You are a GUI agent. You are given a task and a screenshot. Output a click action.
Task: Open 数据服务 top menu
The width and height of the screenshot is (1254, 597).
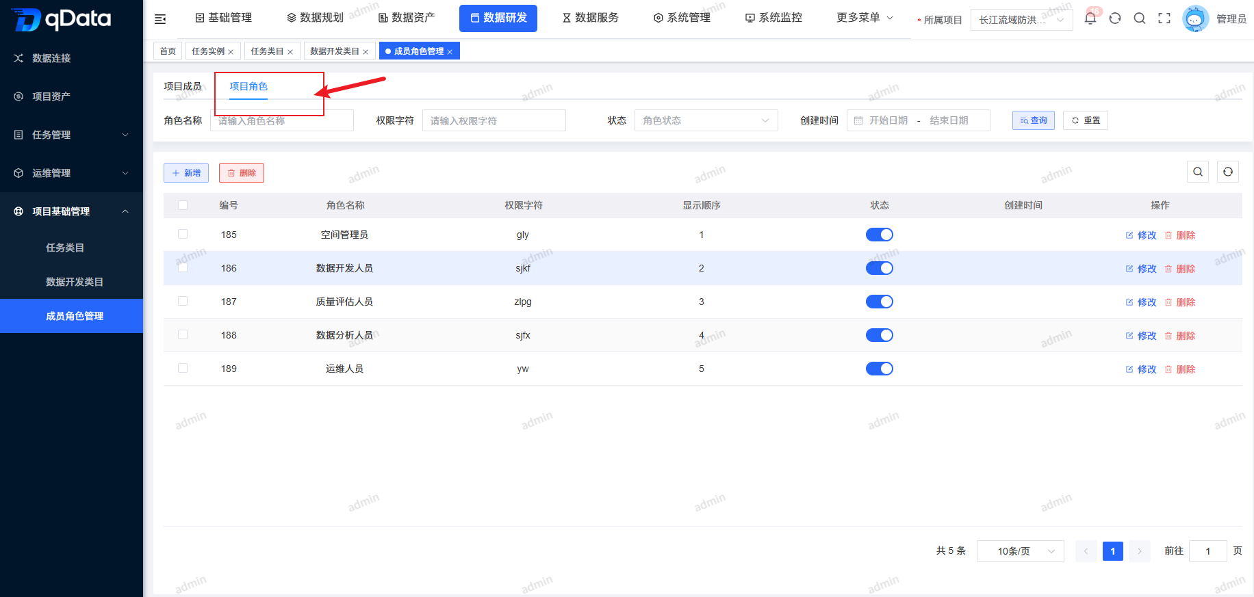coord(590,18)
